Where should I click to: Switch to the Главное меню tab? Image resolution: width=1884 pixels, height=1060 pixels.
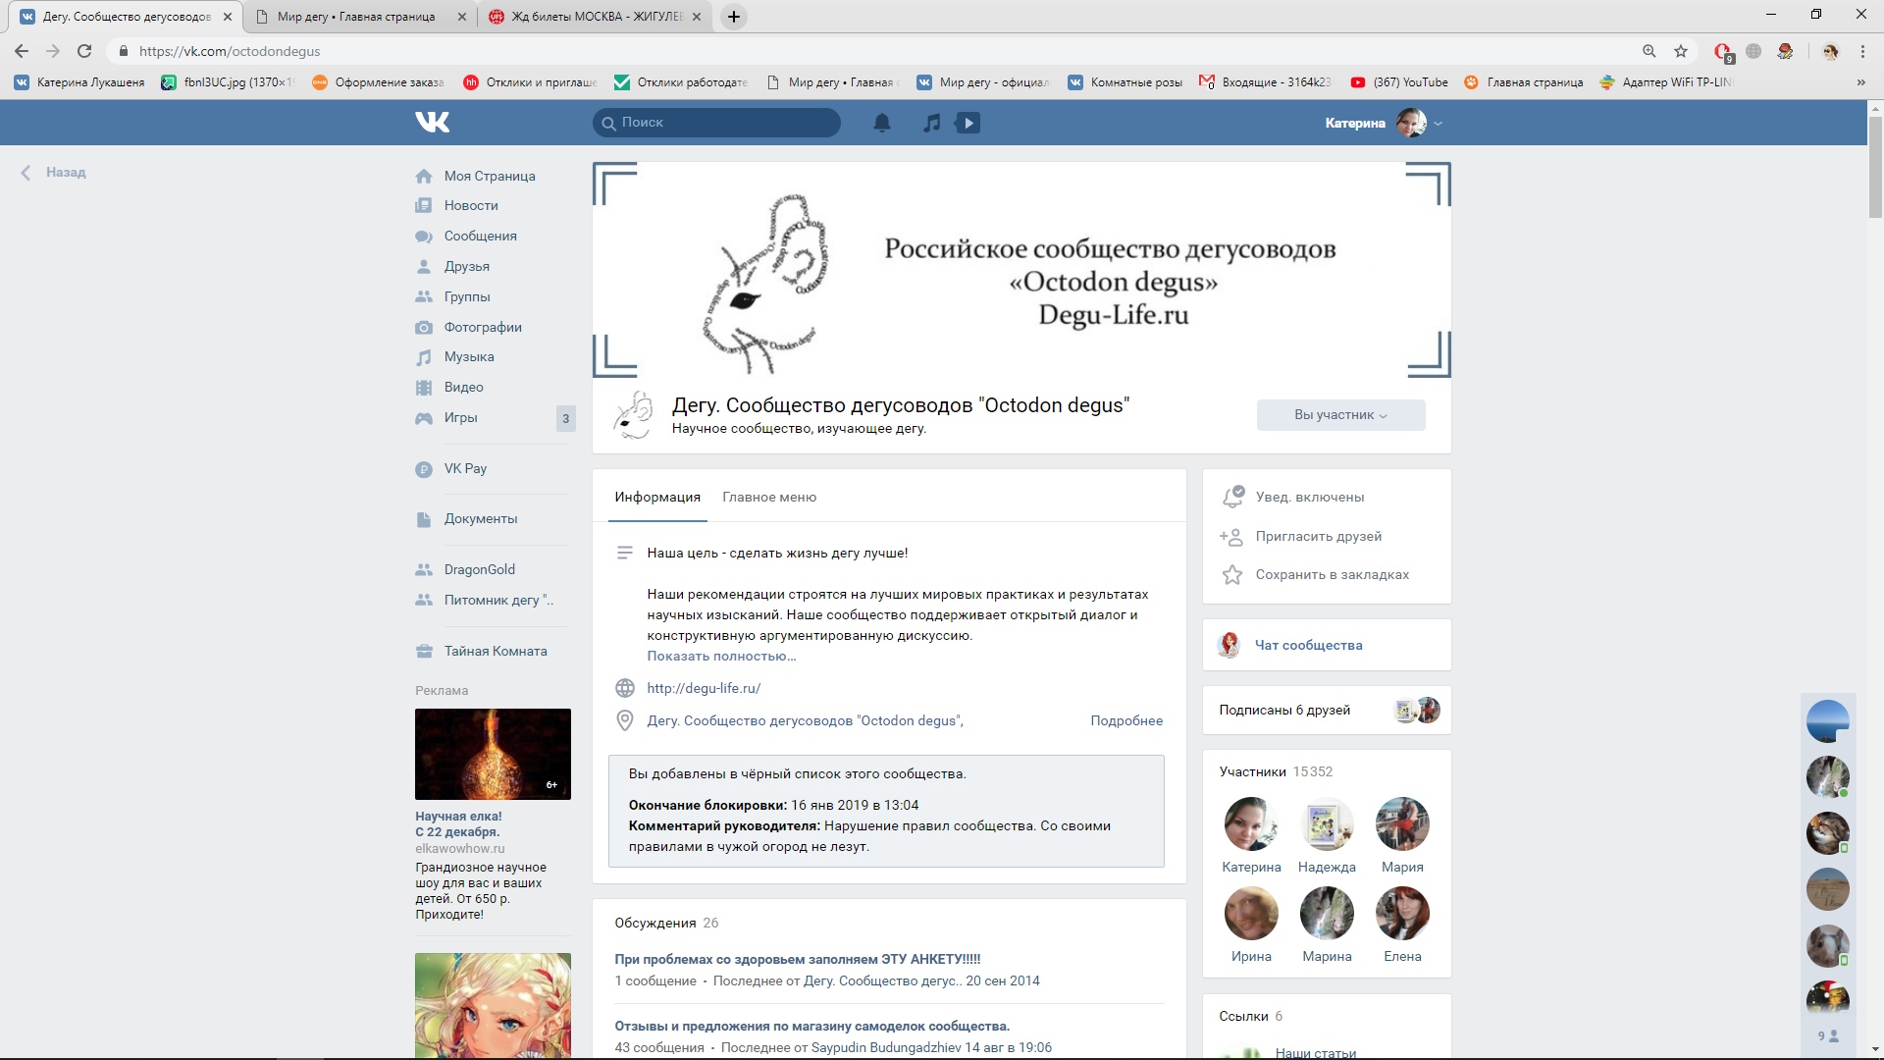click(x=769, y=498)
